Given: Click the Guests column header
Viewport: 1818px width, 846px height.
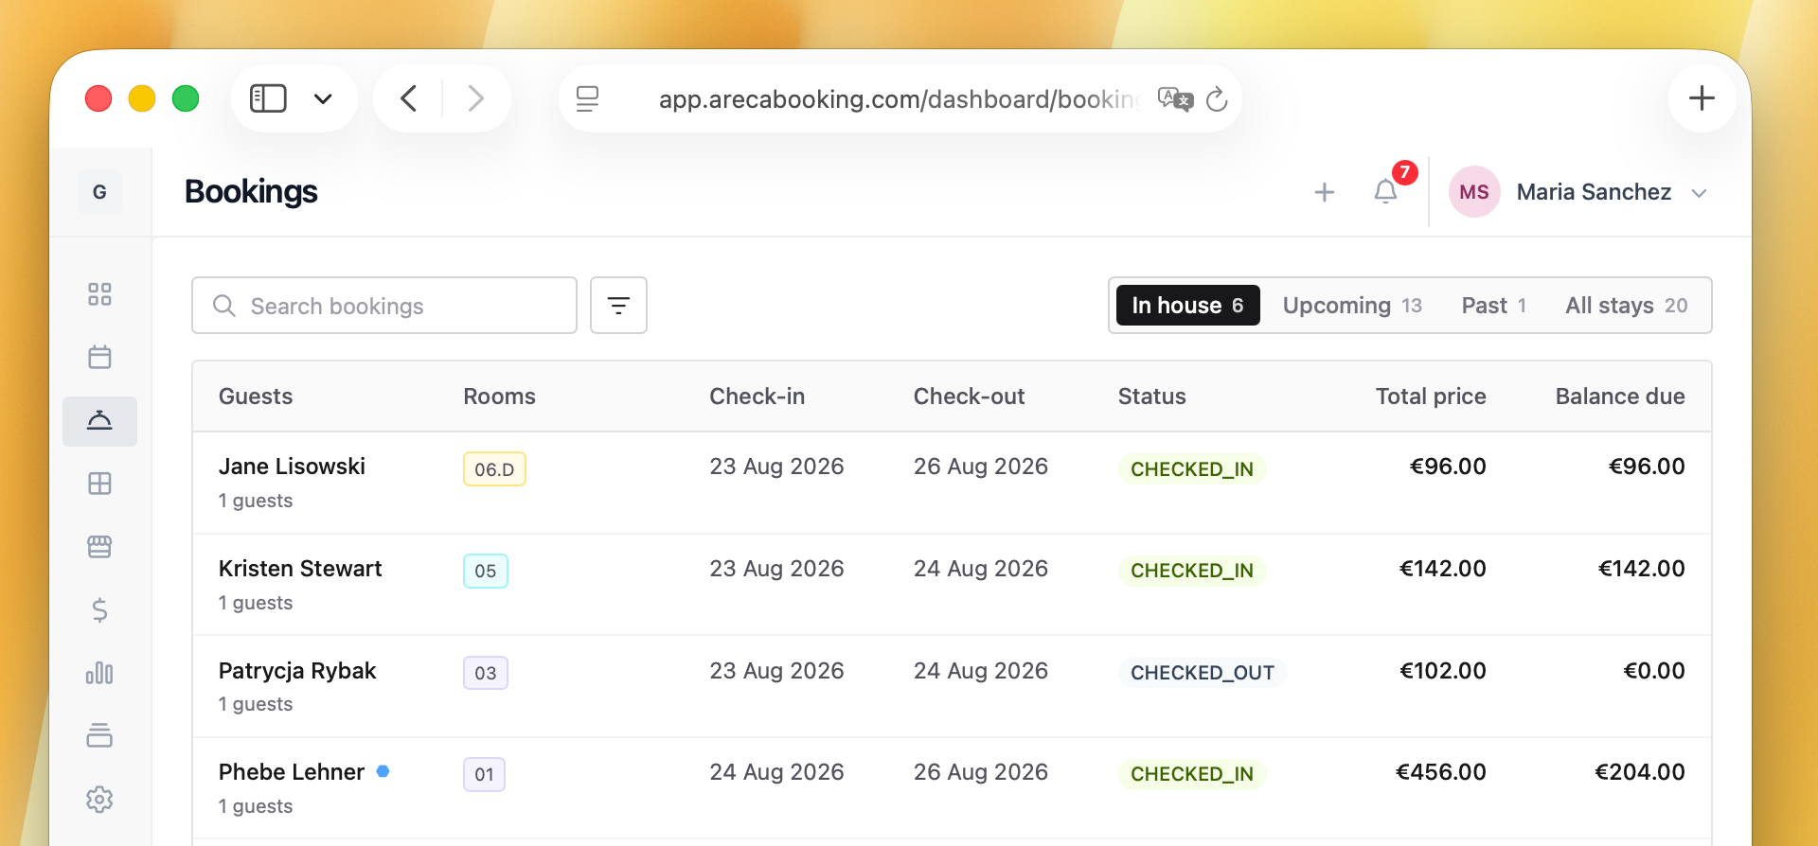Looking at the screenshot, I should tap(256, 397).
